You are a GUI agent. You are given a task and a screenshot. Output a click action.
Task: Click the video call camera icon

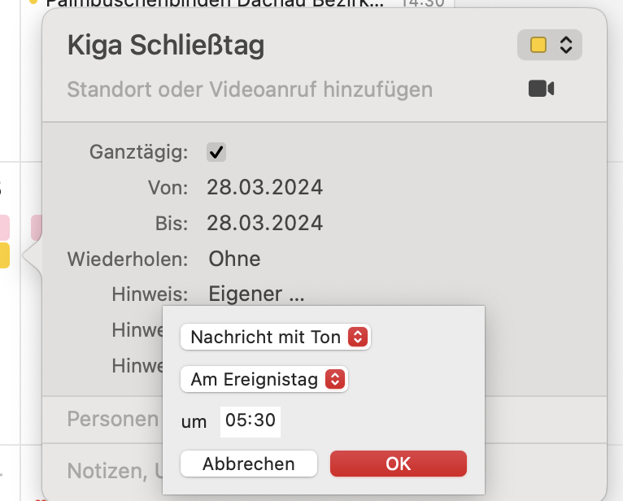pos(541,89)
